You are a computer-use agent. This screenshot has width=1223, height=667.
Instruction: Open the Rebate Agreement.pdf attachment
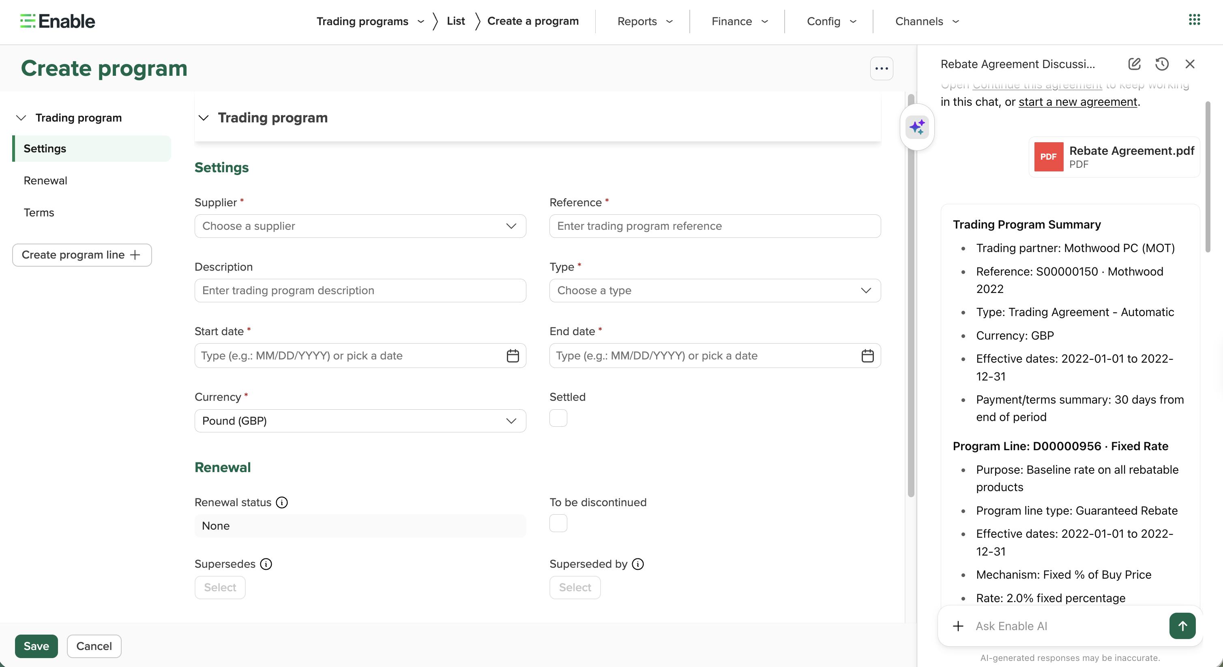coord(1114,157)
